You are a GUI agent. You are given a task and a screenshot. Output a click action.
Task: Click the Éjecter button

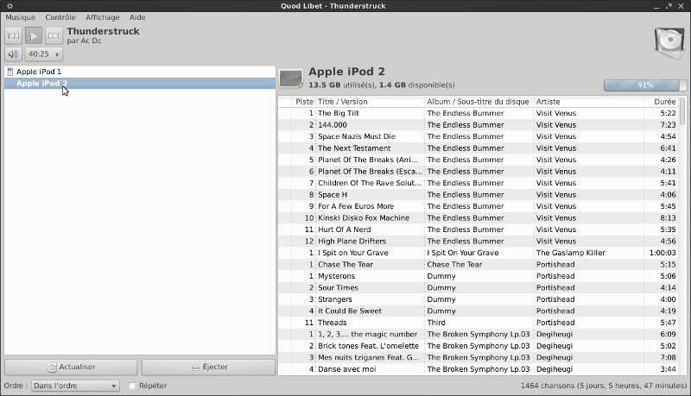(208, 367)
